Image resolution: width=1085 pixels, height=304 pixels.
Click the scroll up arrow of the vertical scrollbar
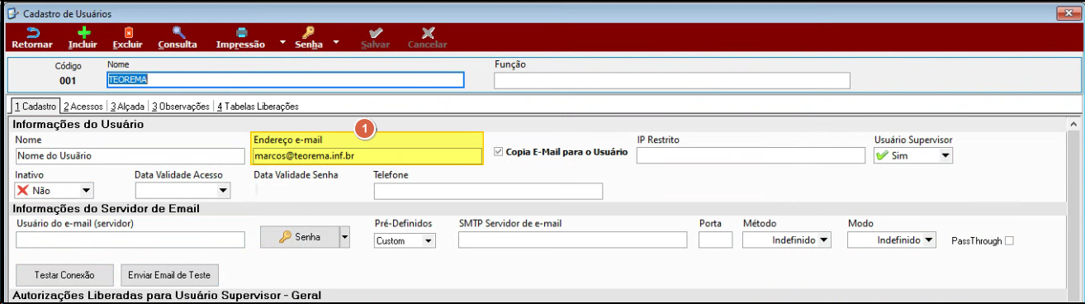1073,124
